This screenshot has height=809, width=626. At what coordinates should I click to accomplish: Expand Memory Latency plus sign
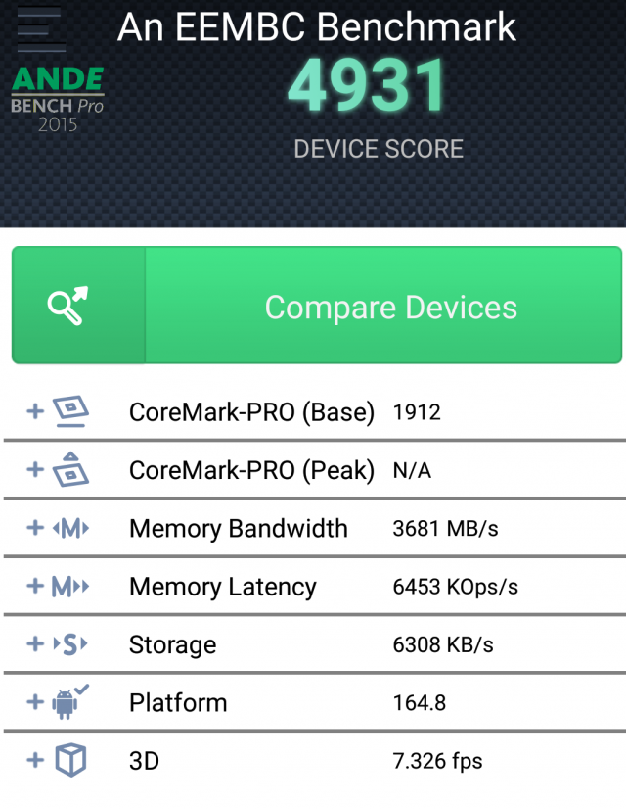[x=35, y=587]
